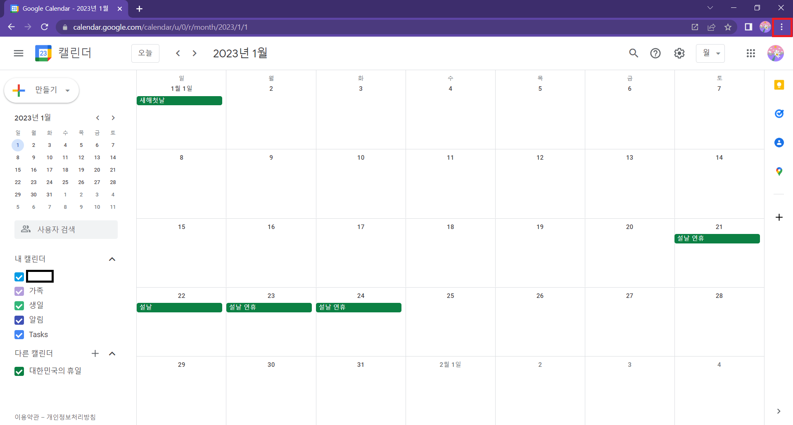Open the support help icon
Screen dimensions: 793x425
(x=655, y=53)
